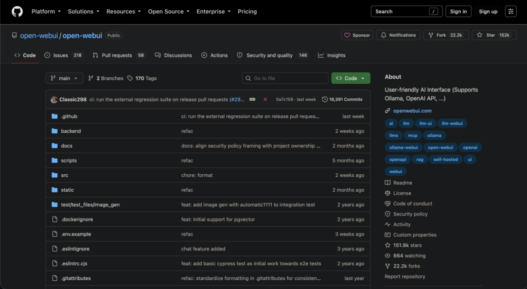Star the repository with Star button

tap(494, 35)
